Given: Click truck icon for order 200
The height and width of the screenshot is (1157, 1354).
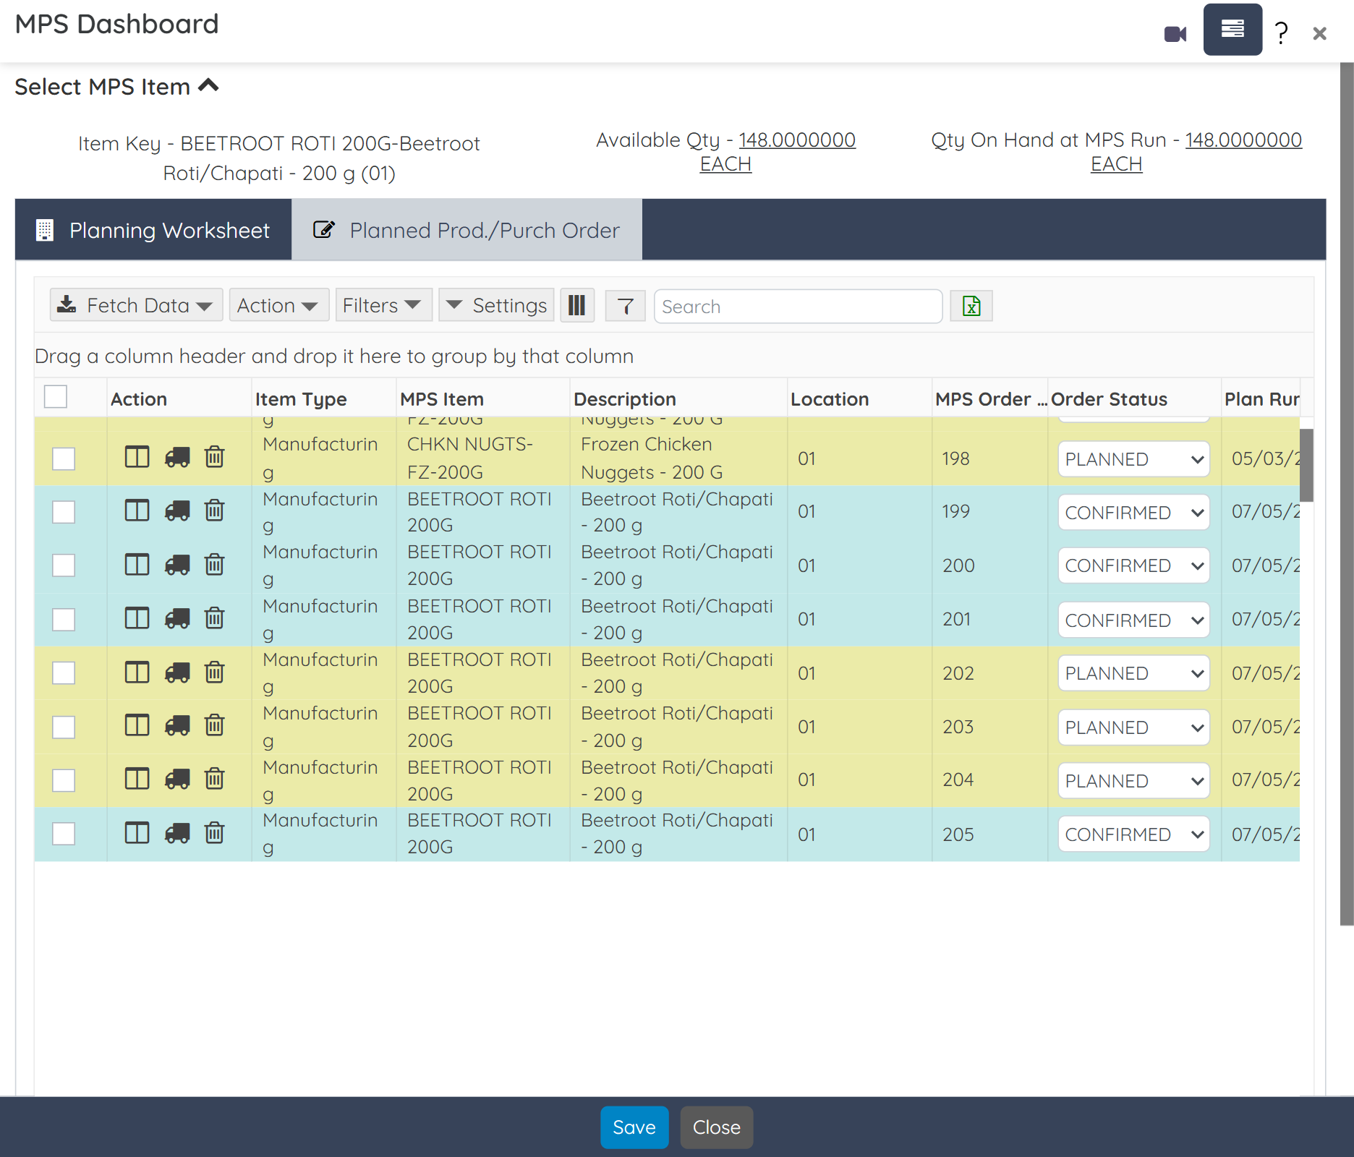Looking at the screenshot, I should [177, 565].
